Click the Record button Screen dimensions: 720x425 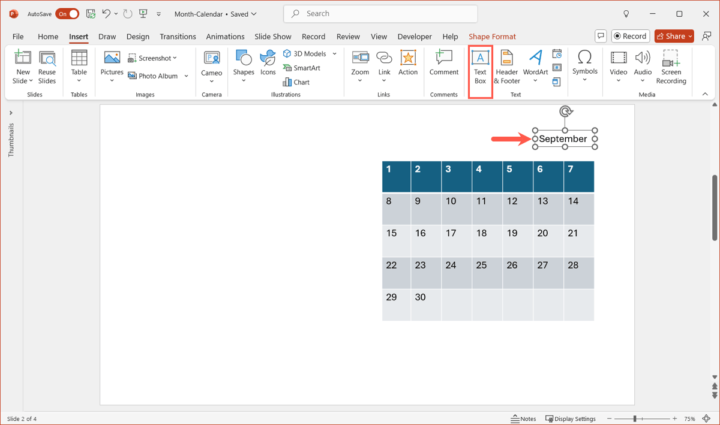click(x=631, y=36)
